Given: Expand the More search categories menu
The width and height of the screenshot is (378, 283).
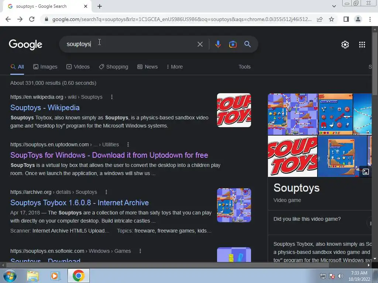Looking at the screenshot, I should [175, 67].
